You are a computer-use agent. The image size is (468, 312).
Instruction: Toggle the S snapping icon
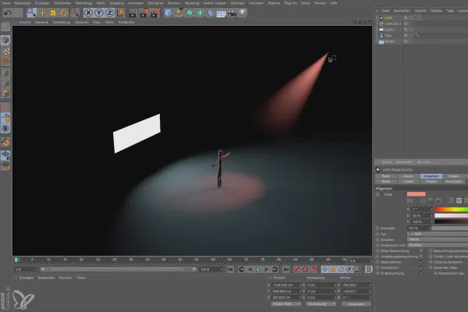(5, 129)
